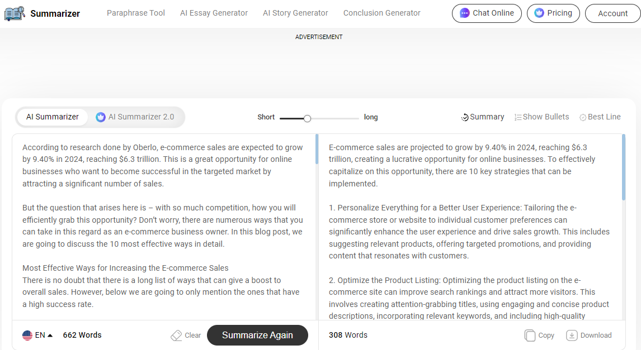The height and width of the screenshot is (350, 641).
Task: Open the Account menu
Action: [612, 13]
